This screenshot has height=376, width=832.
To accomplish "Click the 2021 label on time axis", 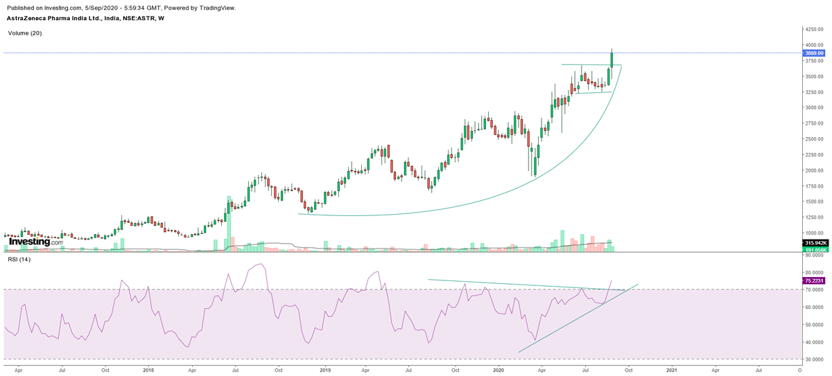I will point(671,370).
